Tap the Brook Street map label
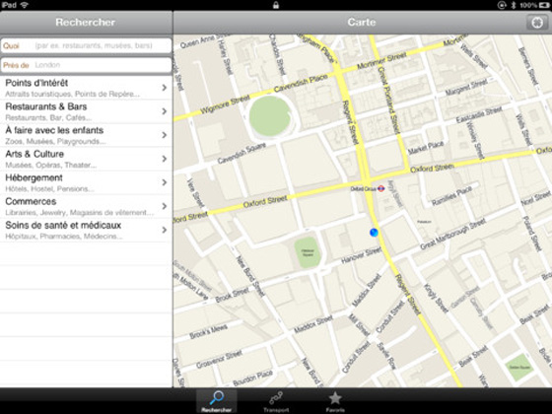Screen dimensions: 552x414 click(x=232, y=295)
